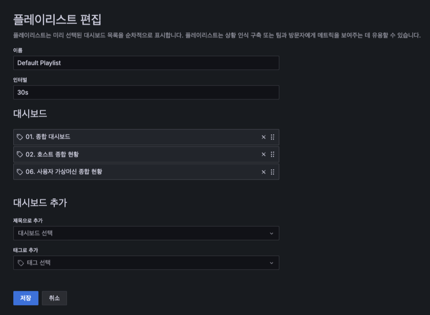Viewport: 430px width, 315px height.
Task: Expand chevron of 태그로 추가 selector
Action: click(x=271, y=263)
